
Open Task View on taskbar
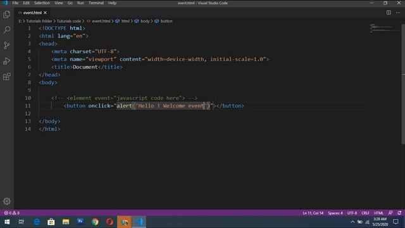[22, 222]
